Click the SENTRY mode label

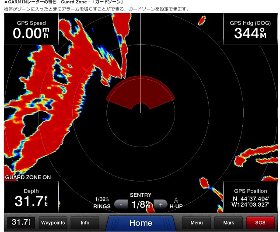click(140, 195)
